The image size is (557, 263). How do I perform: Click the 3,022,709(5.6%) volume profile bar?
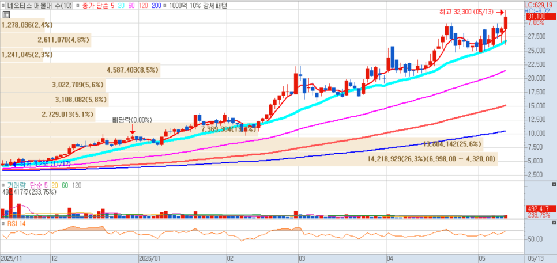(53, 85)
